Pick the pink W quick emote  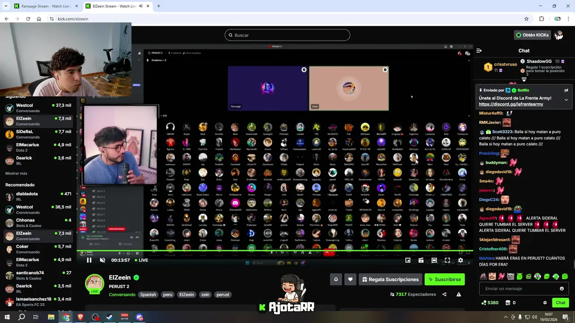(x=501, y=276)
